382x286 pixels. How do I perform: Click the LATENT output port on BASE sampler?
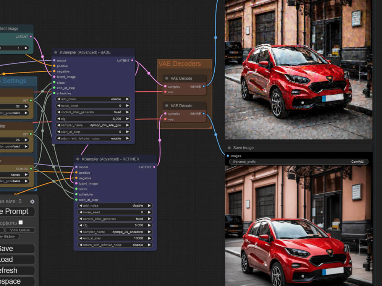[x=132, y=60]
